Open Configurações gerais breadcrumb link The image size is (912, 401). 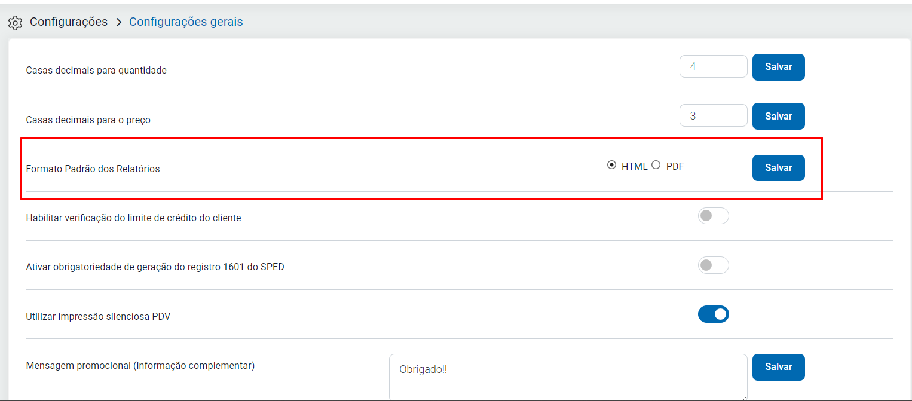pos(186,22)
